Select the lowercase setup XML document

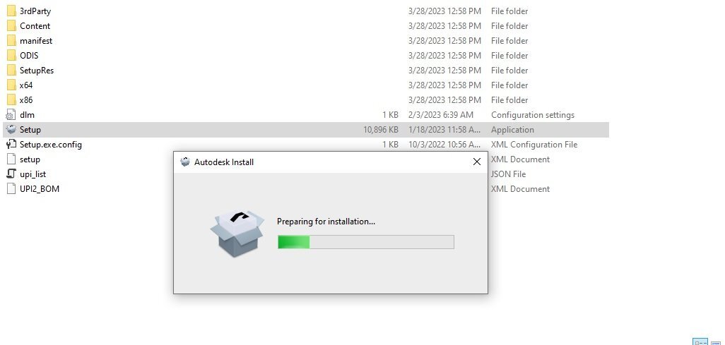pos(30,159)
